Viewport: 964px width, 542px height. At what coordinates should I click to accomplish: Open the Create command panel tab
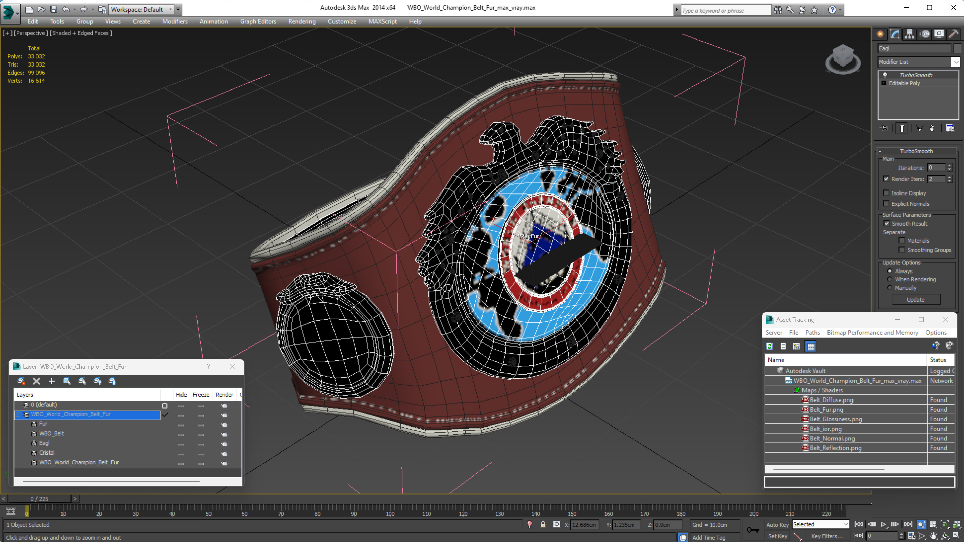pos(880,34)
